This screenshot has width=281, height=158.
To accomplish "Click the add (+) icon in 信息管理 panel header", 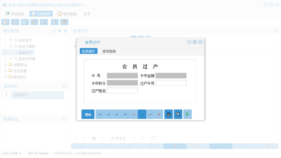I will 59,31.
